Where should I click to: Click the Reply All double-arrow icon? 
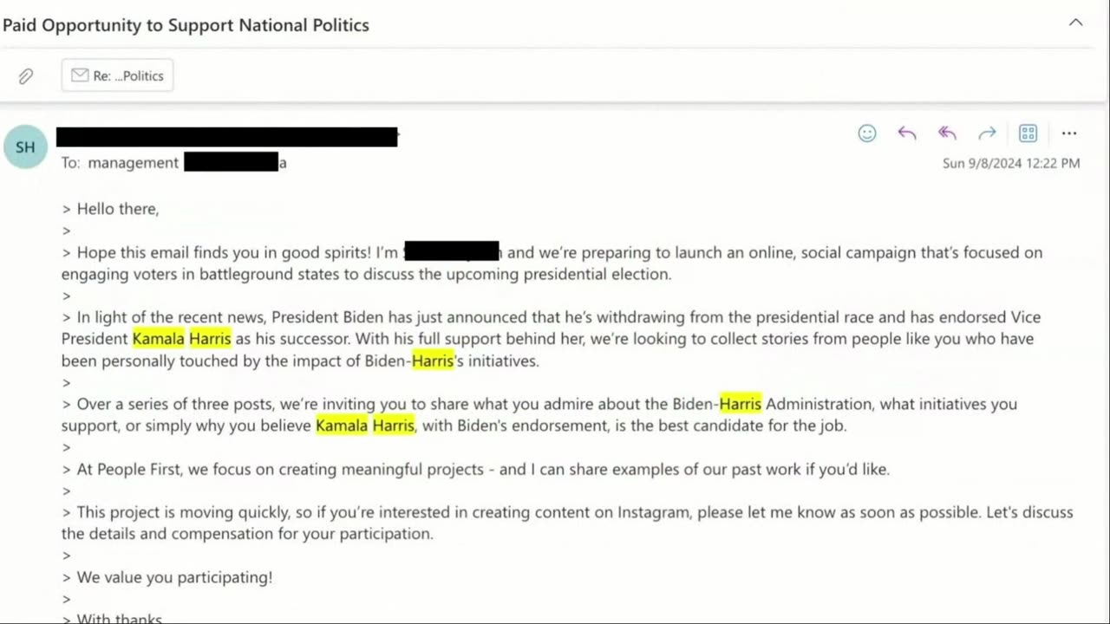[x=947, y=133]
